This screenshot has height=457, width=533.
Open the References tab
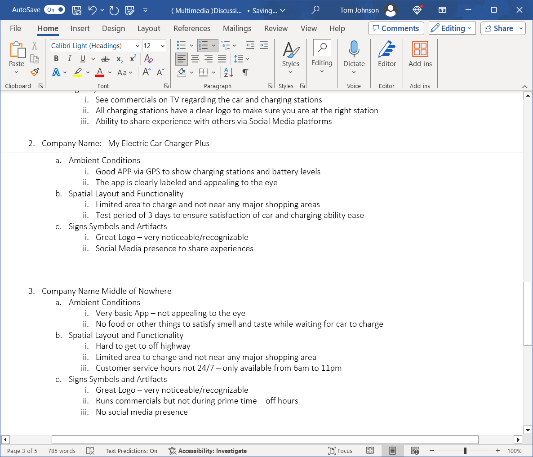point(192,28)
